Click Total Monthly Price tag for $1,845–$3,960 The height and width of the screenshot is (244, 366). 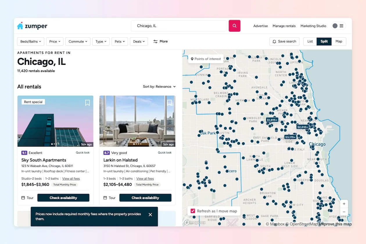(64, 185)
